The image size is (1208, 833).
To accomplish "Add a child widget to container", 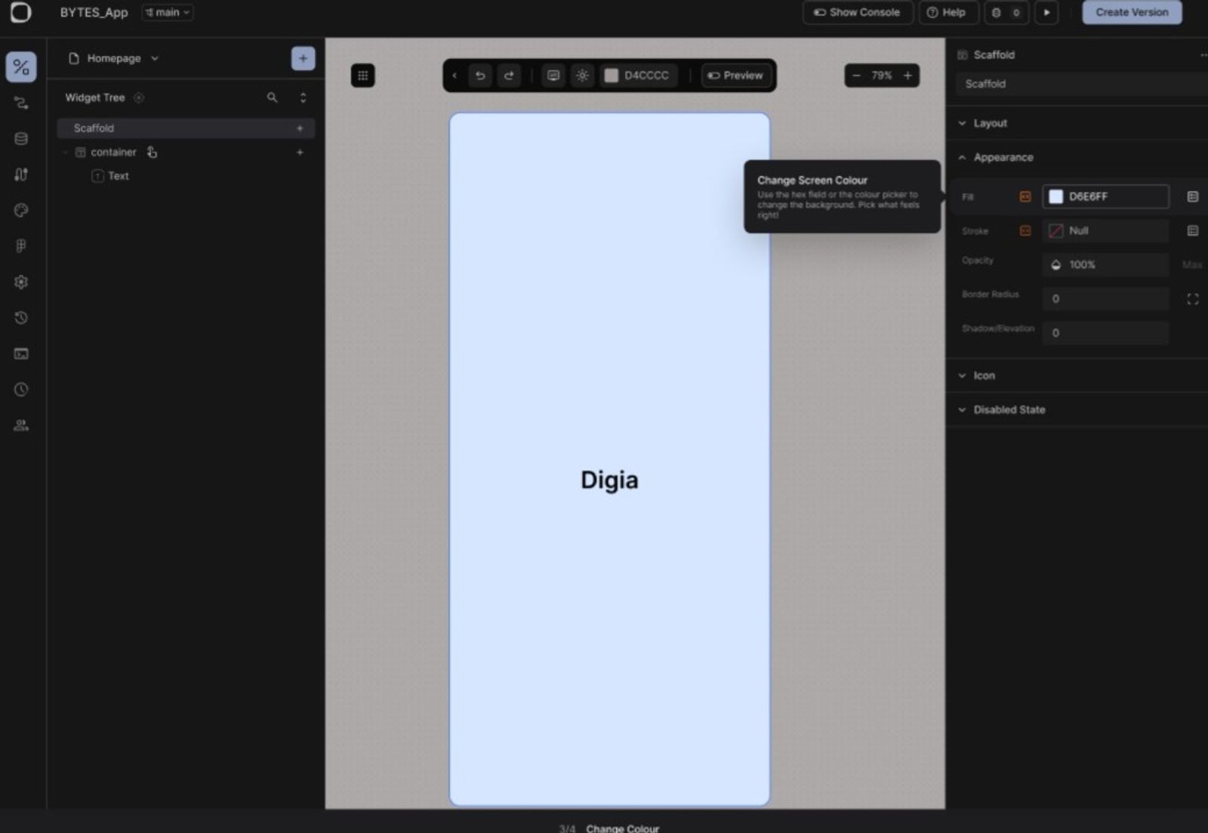I will (300, 153).
